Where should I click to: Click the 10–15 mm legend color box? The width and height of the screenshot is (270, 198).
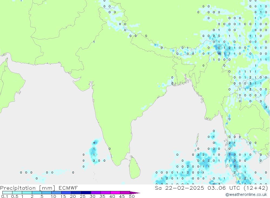tap(56, 193)
